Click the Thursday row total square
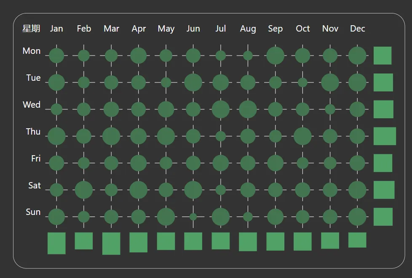Screen dimensions: 412x278 385,136
